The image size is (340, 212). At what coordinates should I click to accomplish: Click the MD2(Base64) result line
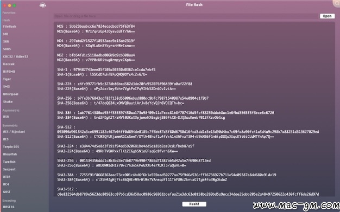[x=96, y=60]
